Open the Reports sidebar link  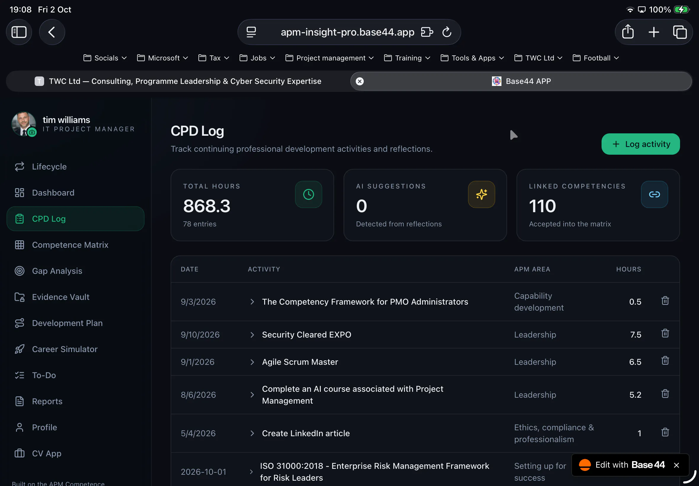tap(76, 401)
